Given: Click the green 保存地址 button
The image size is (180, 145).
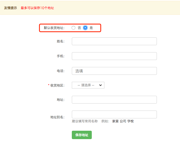Looking at the screenshot, I should click(x=82, y=135).
